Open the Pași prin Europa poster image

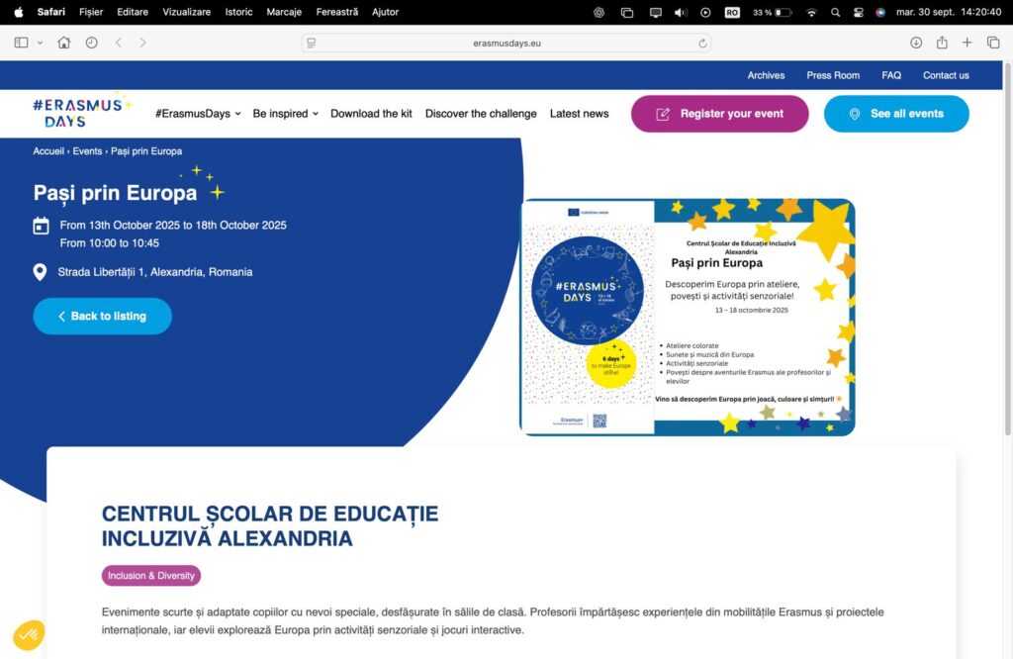click(x=688, y=318)
